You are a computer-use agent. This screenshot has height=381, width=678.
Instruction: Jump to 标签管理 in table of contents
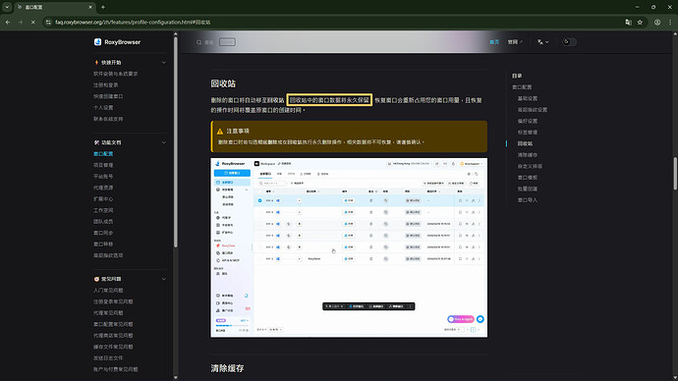528,133
